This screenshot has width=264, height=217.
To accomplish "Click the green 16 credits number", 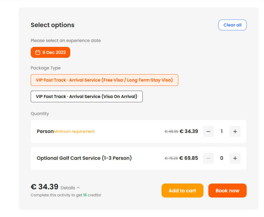I will point(85,195).
